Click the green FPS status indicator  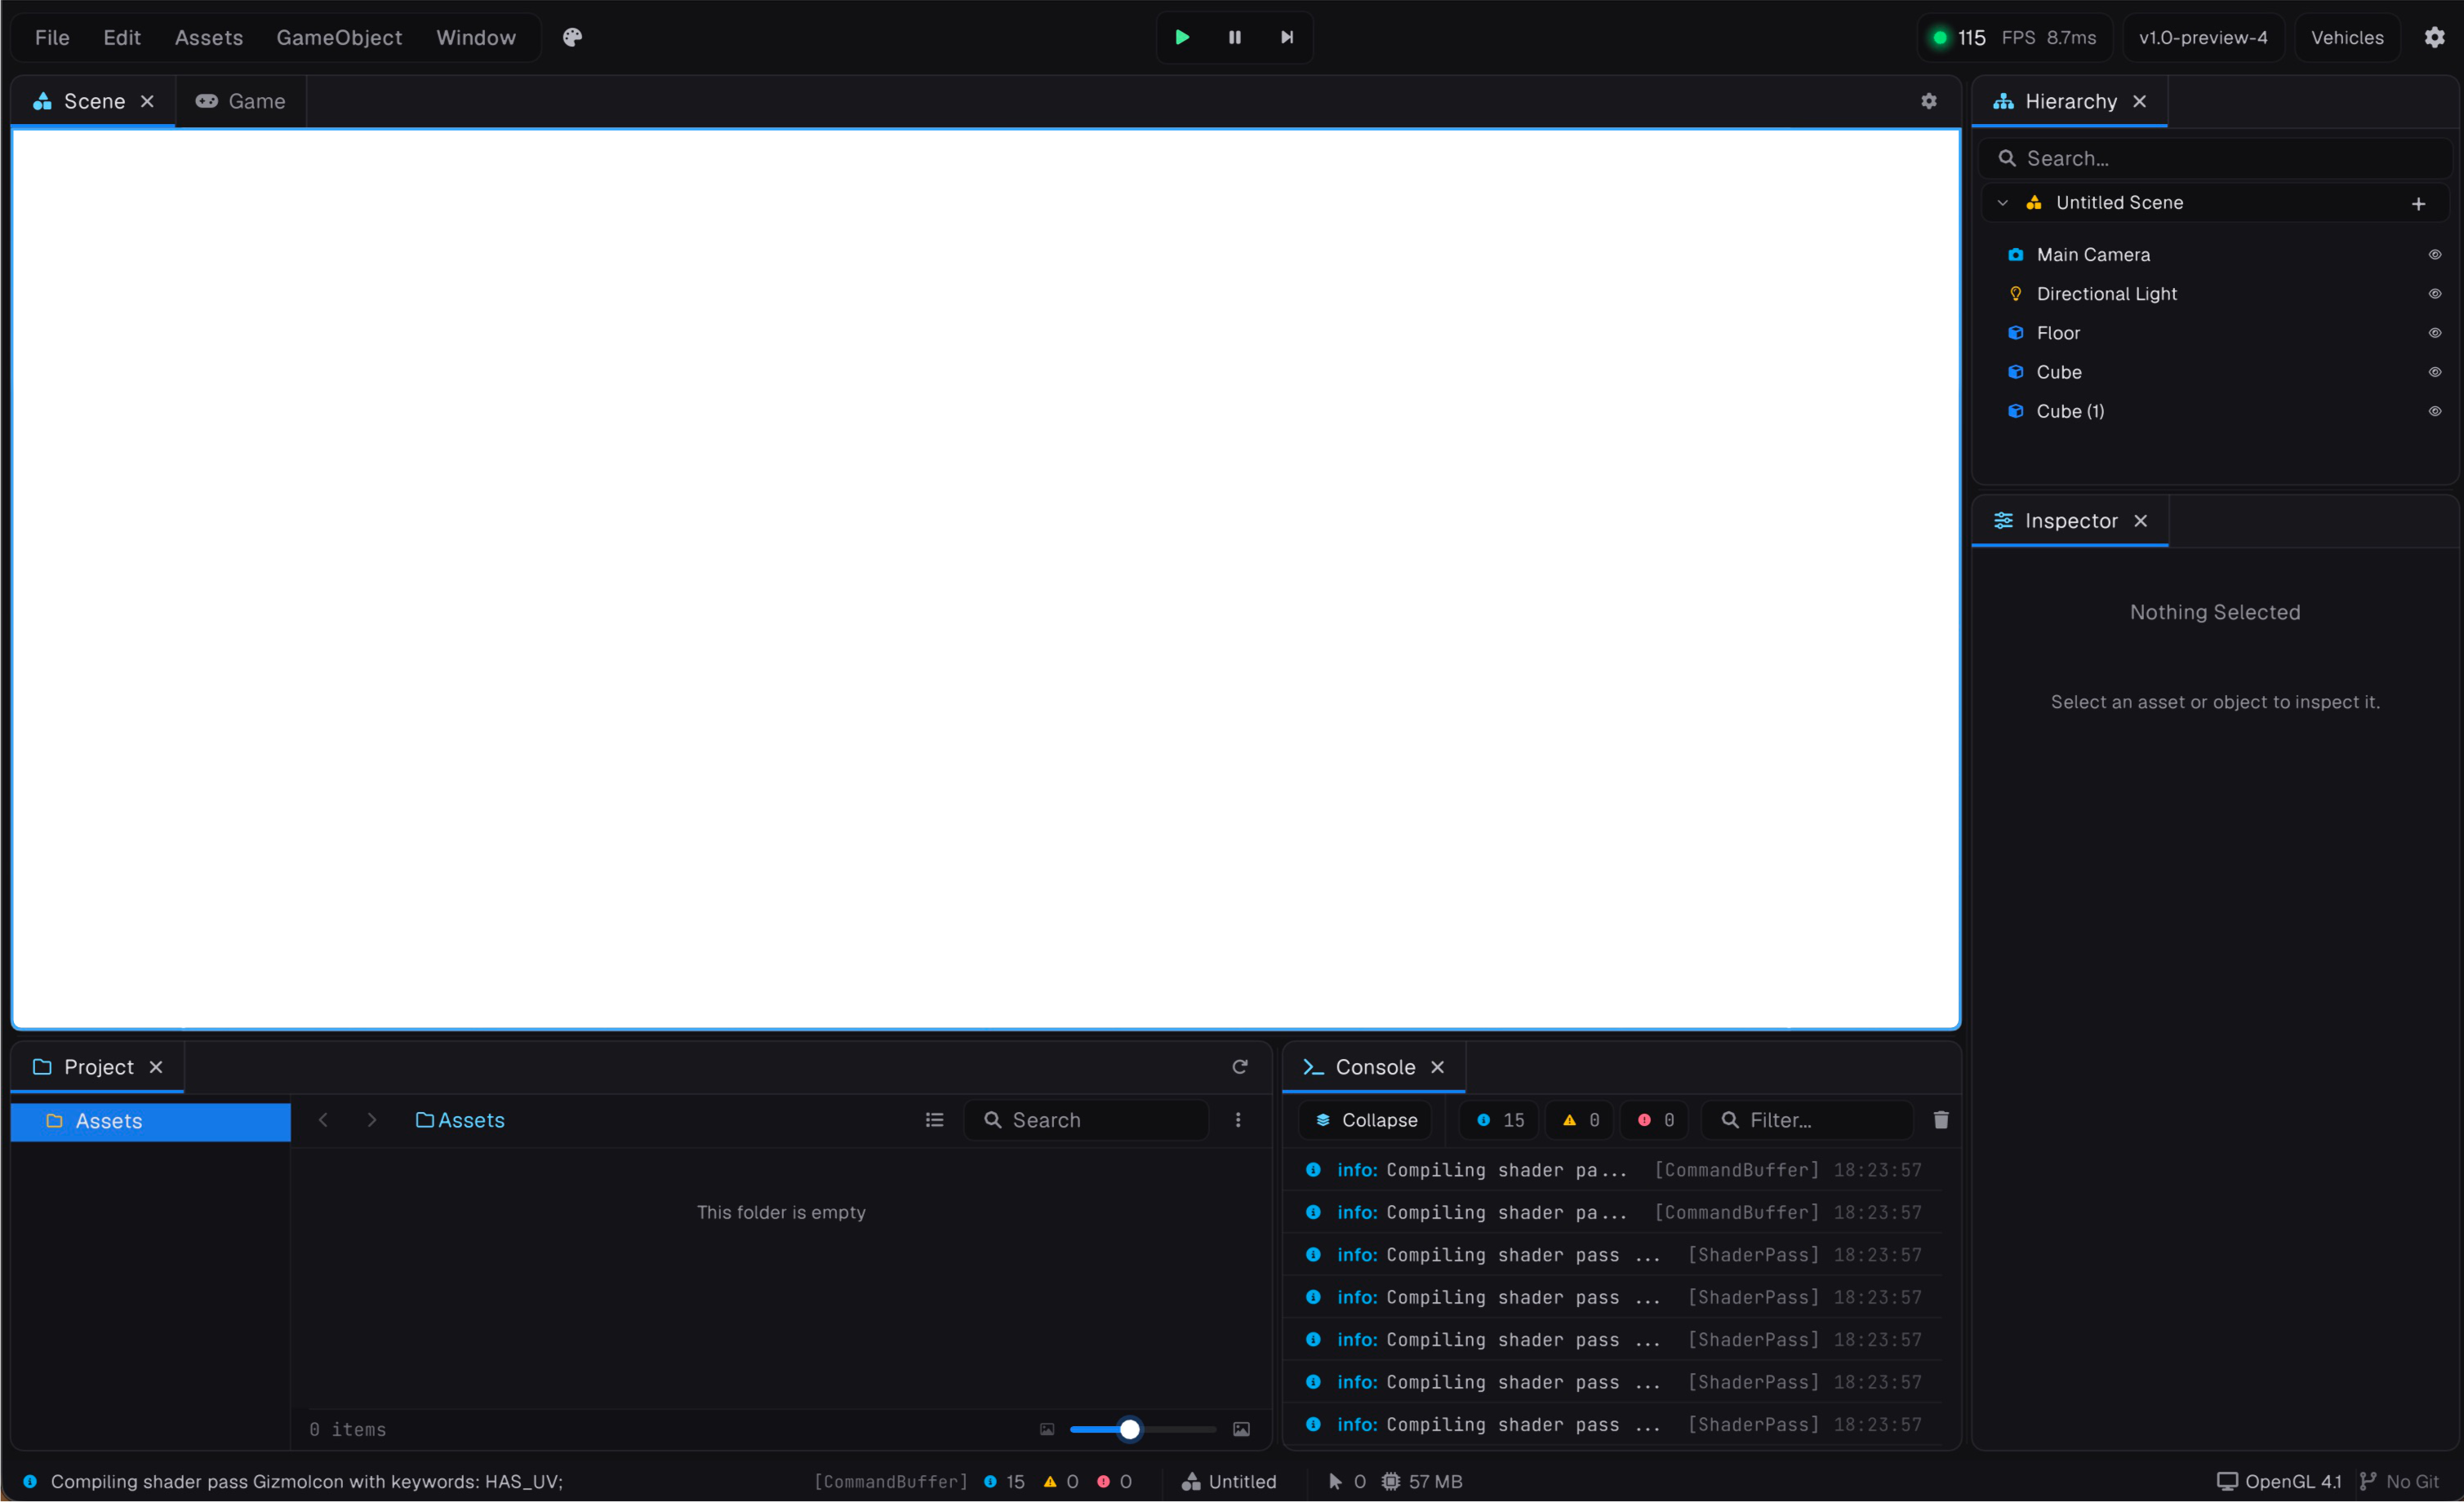coord(1939,37)
